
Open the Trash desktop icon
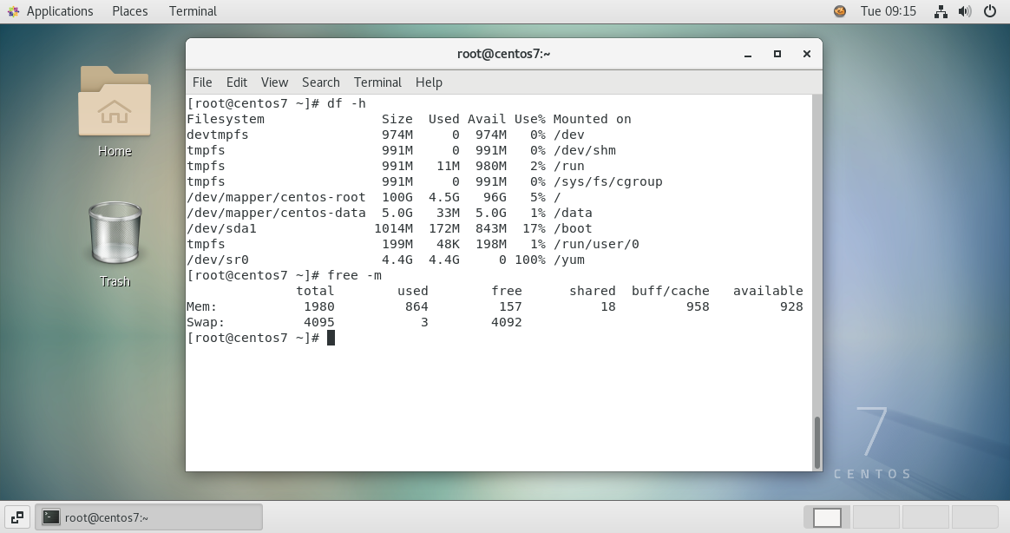click(115, 233)
